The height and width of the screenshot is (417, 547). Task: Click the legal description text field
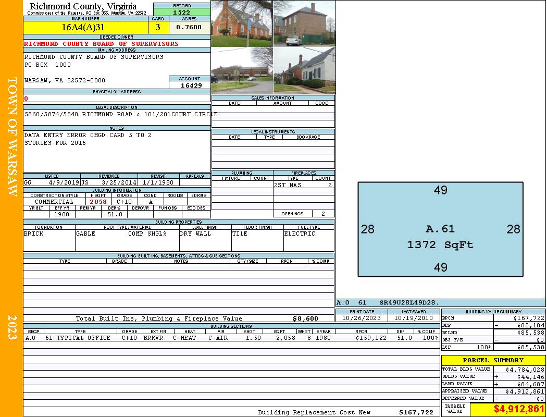point(117,118)
